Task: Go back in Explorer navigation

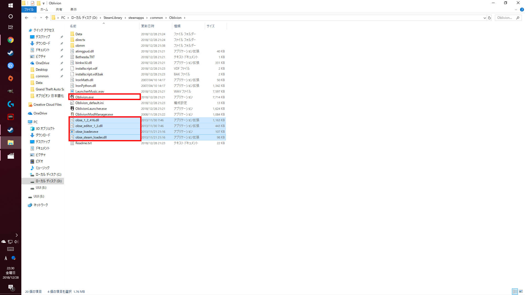Action: tap(27, 18)
